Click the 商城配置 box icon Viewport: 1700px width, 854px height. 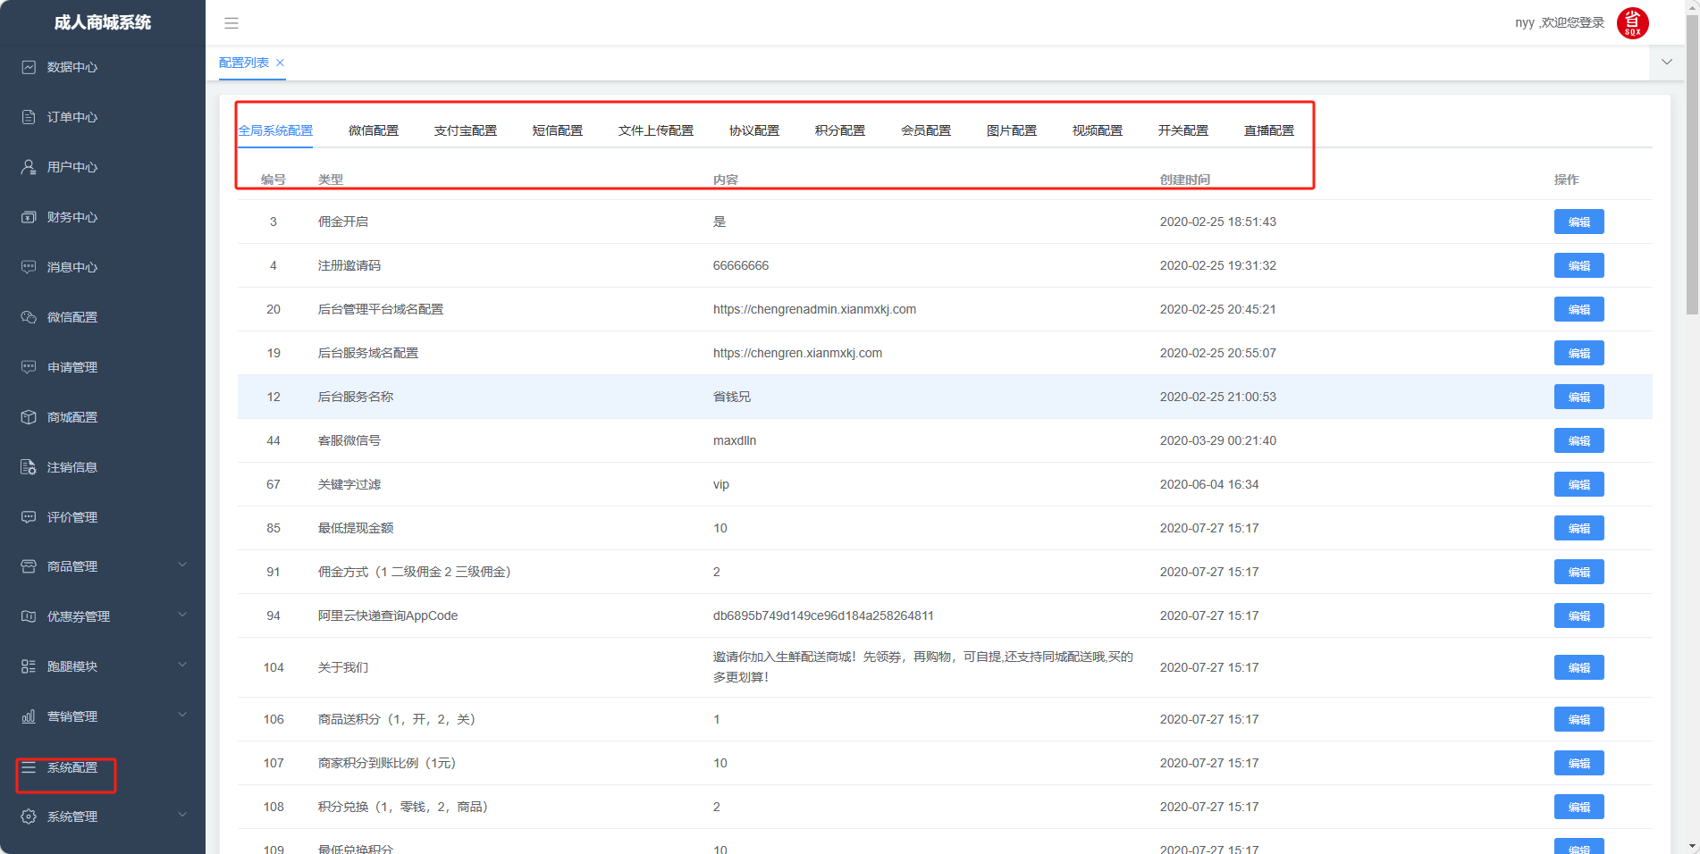pos(29,417)
